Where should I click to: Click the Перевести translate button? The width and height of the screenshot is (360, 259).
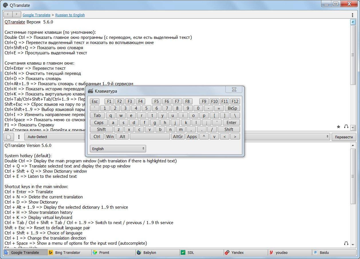pyautogui.click(x=344, y=137)
